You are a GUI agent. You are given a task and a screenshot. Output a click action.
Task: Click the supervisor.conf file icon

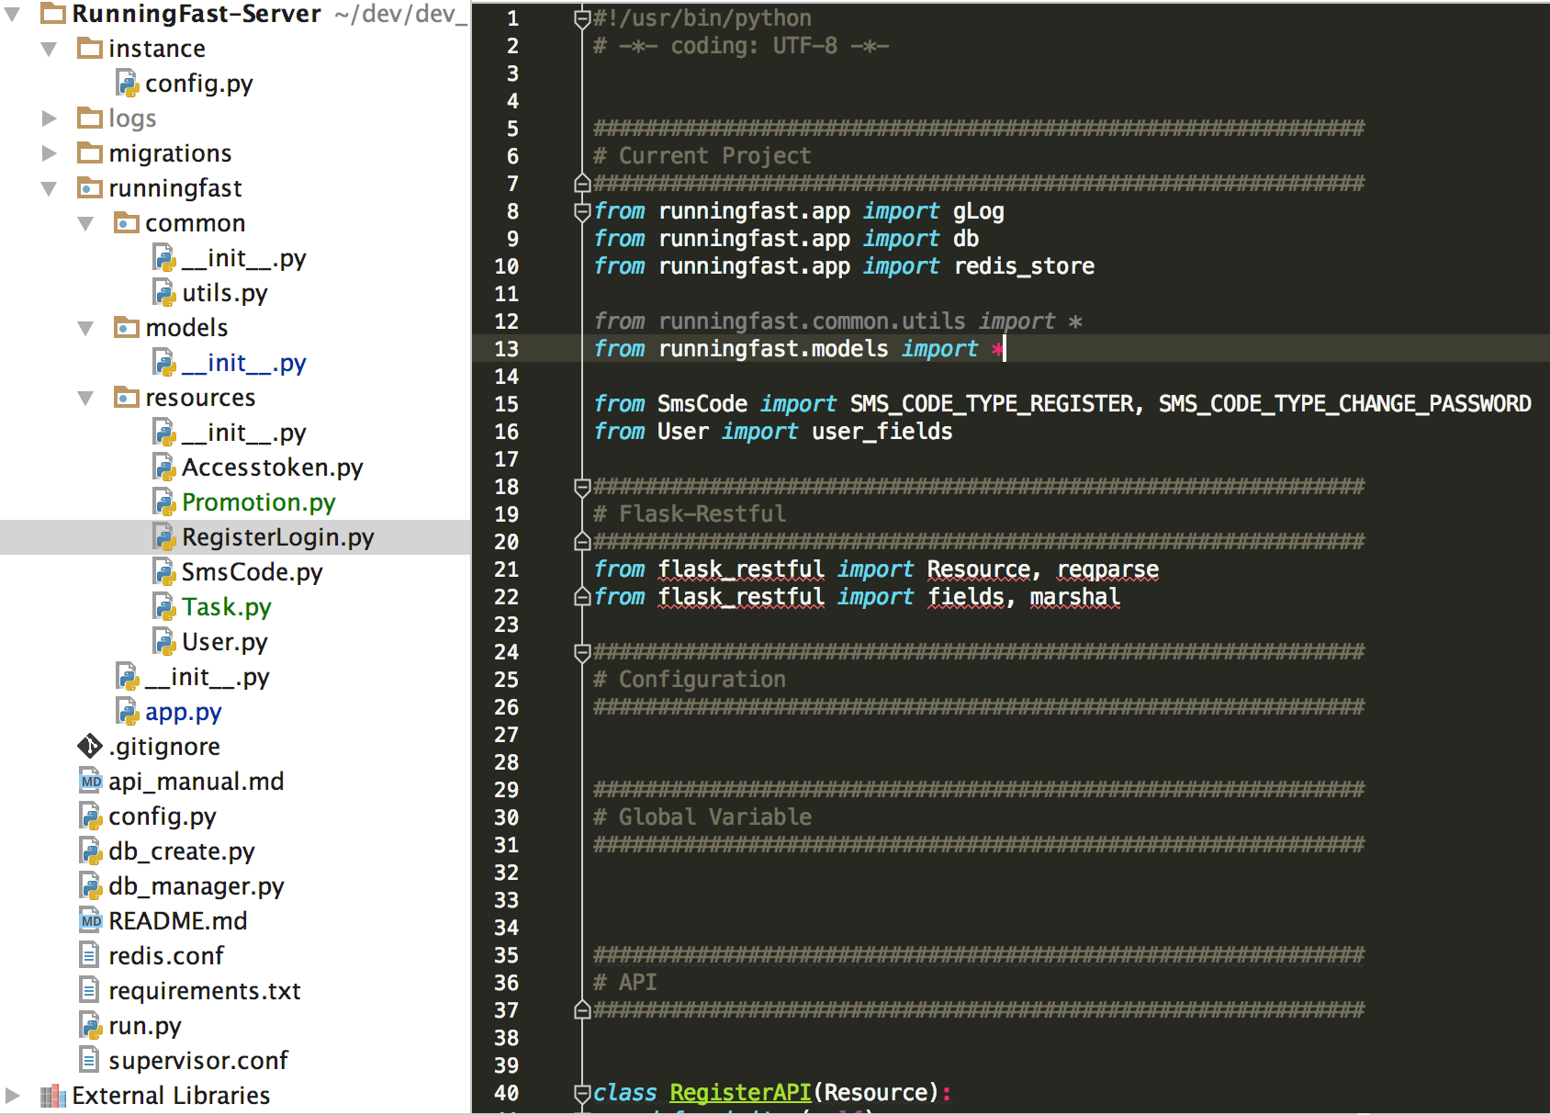(89, 1060)
